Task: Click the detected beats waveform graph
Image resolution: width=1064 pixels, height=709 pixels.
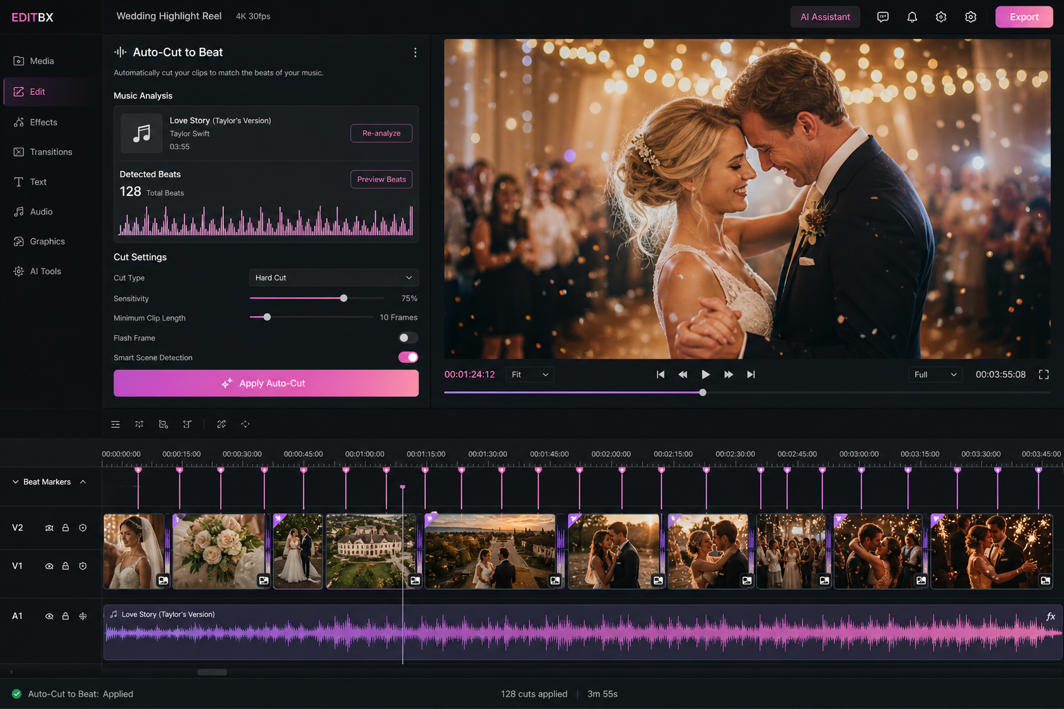Action: pos(266,220)
